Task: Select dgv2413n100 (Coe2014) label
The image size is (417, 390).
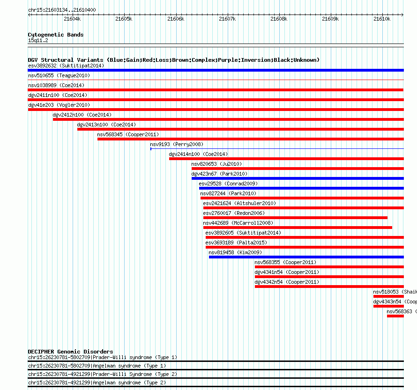Action: point(106,125)
